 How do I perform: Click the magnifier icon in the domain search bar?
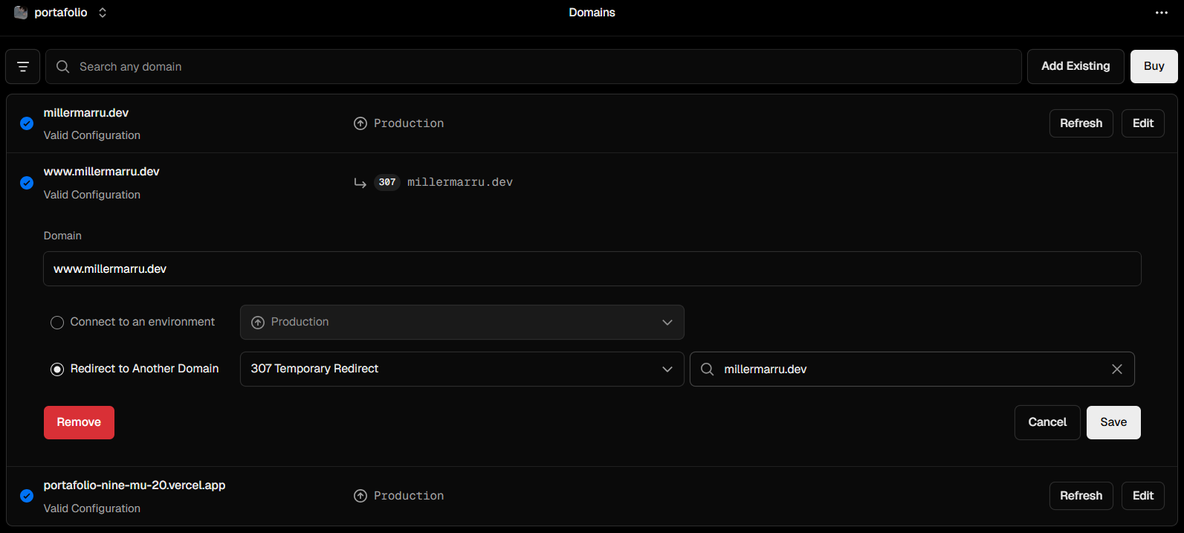(63, 67)
